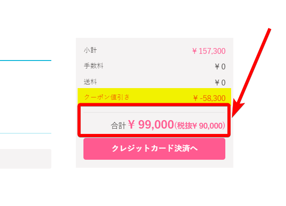Click the クーポン値引き label

click(107, 97)
